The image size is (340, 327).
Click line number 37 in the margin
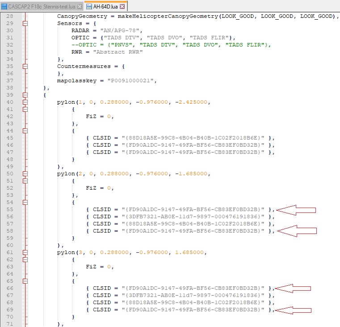pos(10,81)
